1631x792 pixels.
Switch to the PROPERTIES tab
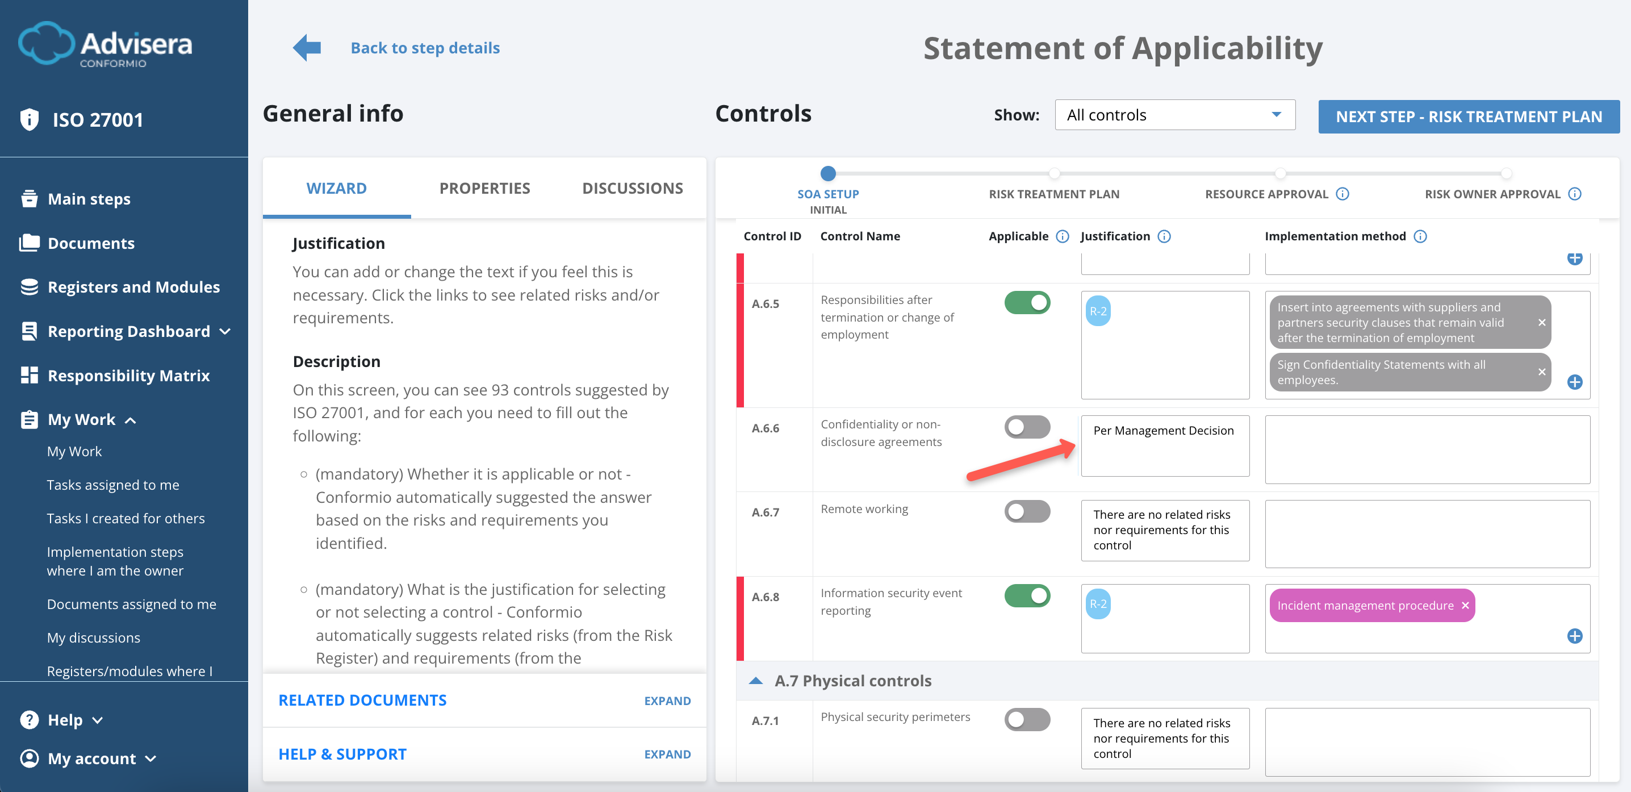pyautogui.click(x=484, y=187)
